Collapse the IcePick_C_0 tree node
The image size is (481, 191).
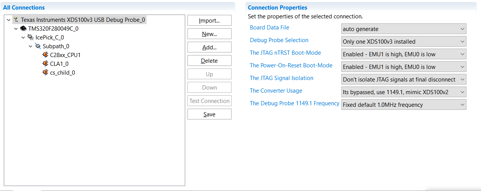coord(23,37)
